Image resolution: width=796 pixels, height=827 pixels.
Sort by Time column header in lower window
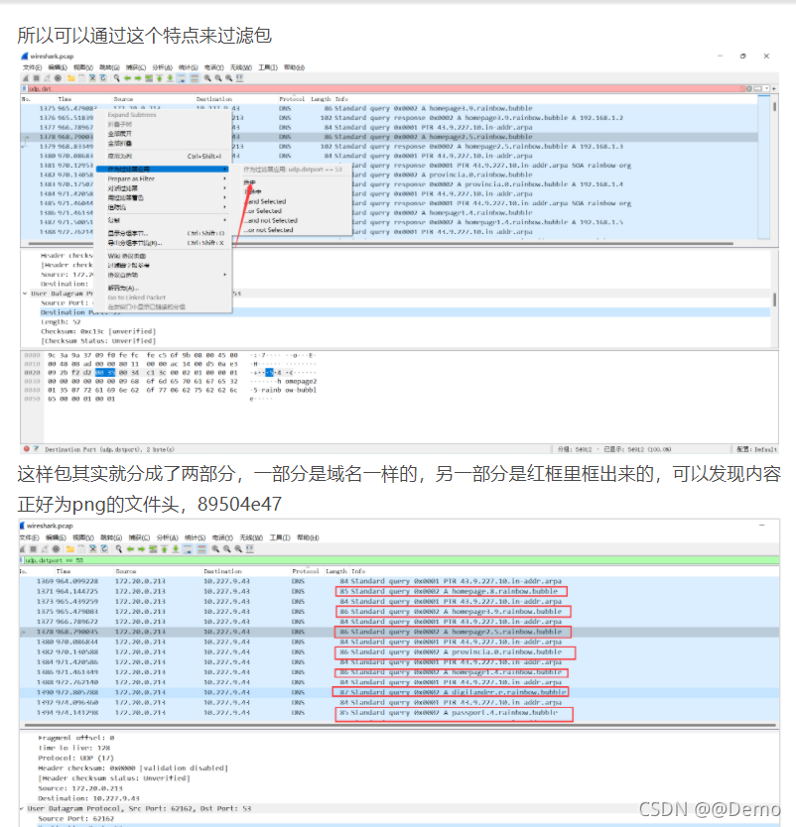pos(64,571)
